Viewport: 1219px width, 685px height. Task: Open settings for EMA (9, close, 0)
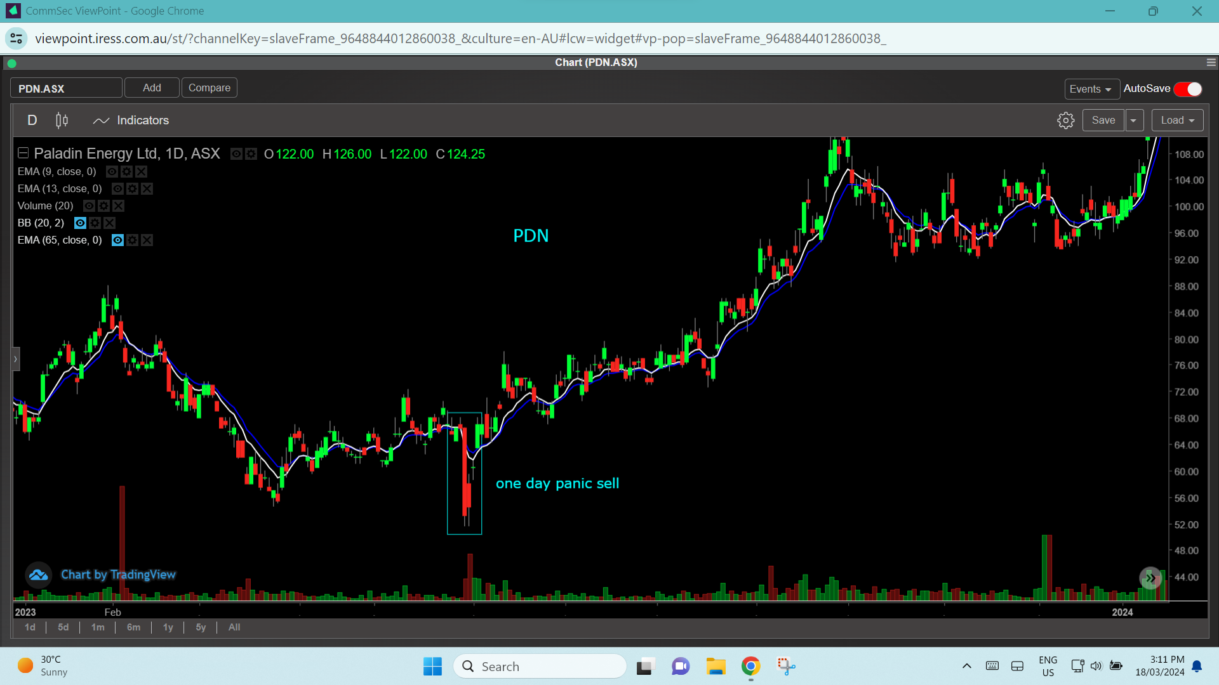126,172
